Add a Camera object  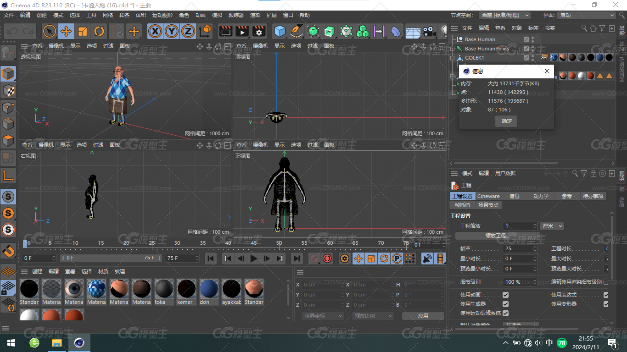pos(429,31)
